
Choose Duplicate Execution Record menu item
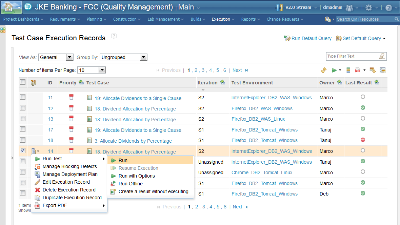tap(72, 198)
